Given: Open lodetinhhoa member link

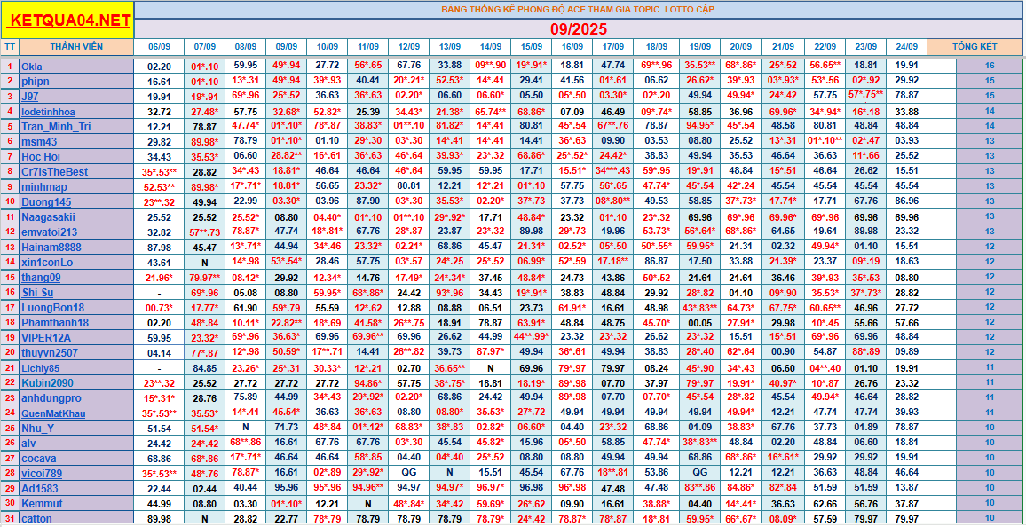Looking at the screenshot, I should point(48,112).
